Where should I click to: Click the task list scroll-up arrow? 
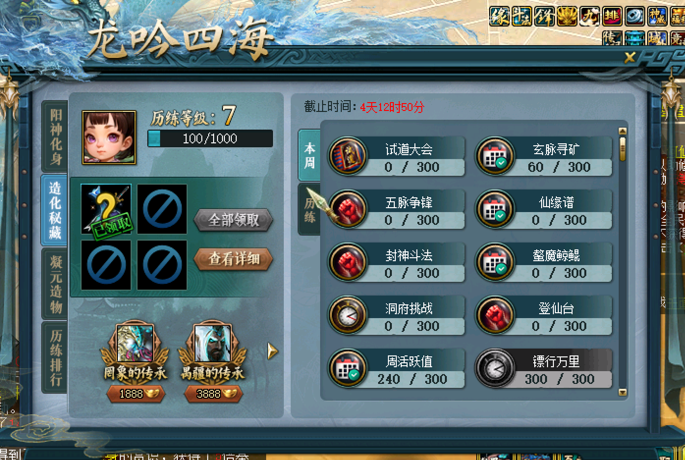(623, 131)
